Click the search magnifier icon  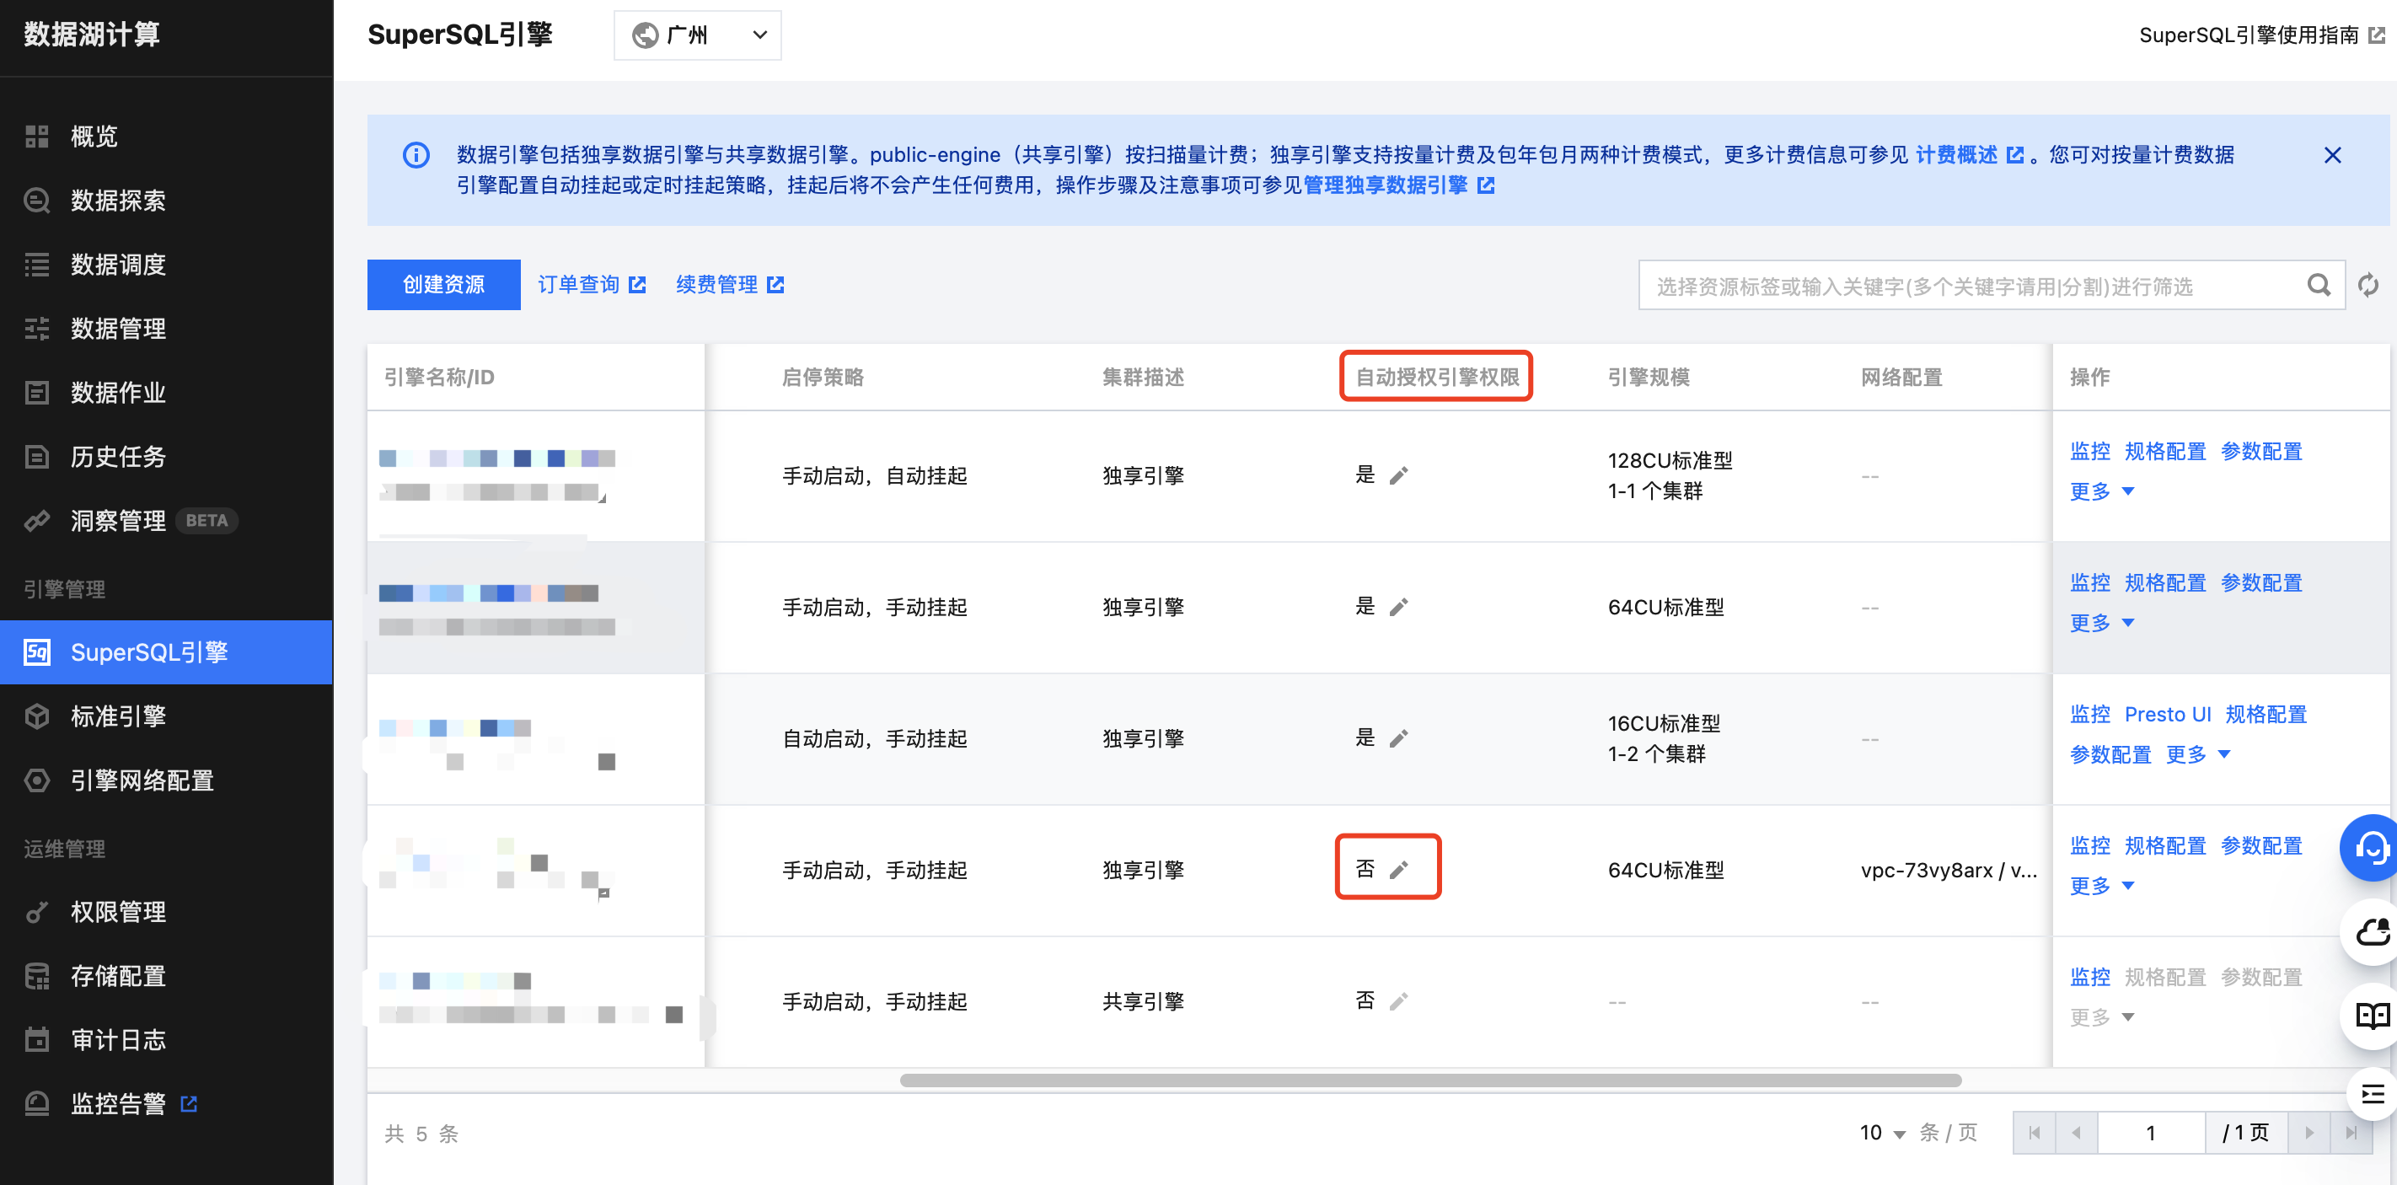click(x=2318, y=286)
